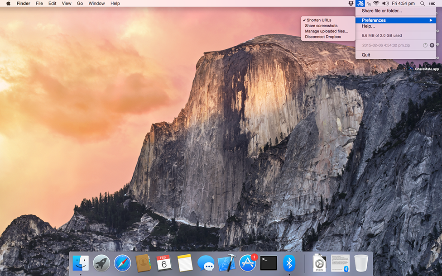Open the Finder menu
This screenshot has width=442, height=276.
[24, 3]
